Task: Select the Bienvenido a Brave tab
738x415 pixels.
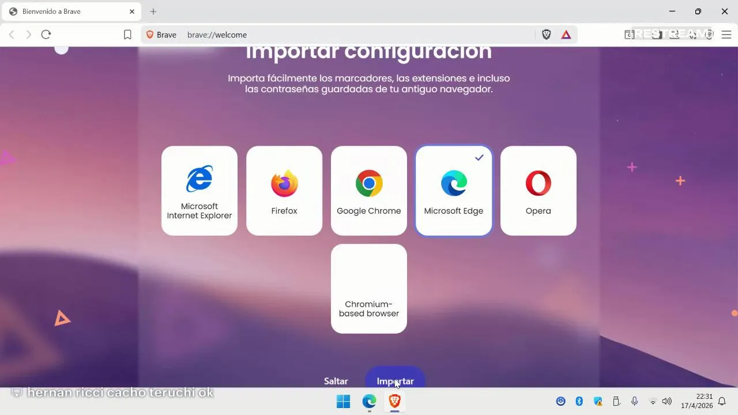Action: (x=72, y=12)
